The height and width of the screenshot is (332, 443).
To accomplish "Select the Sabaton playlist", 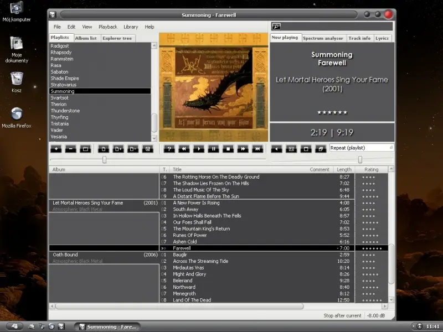I will [x=100, y=72].
